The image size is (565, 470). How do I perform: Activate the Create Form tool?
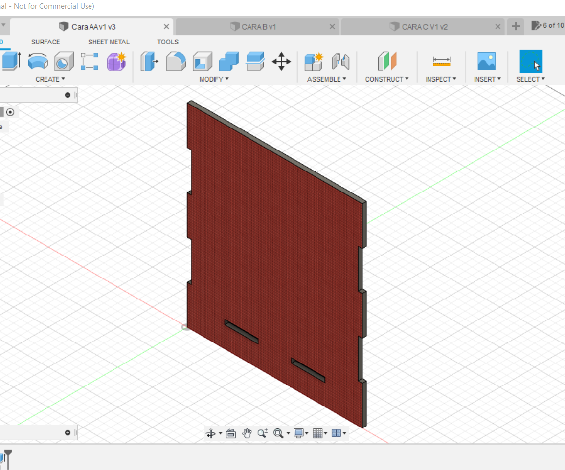point(116,62)
